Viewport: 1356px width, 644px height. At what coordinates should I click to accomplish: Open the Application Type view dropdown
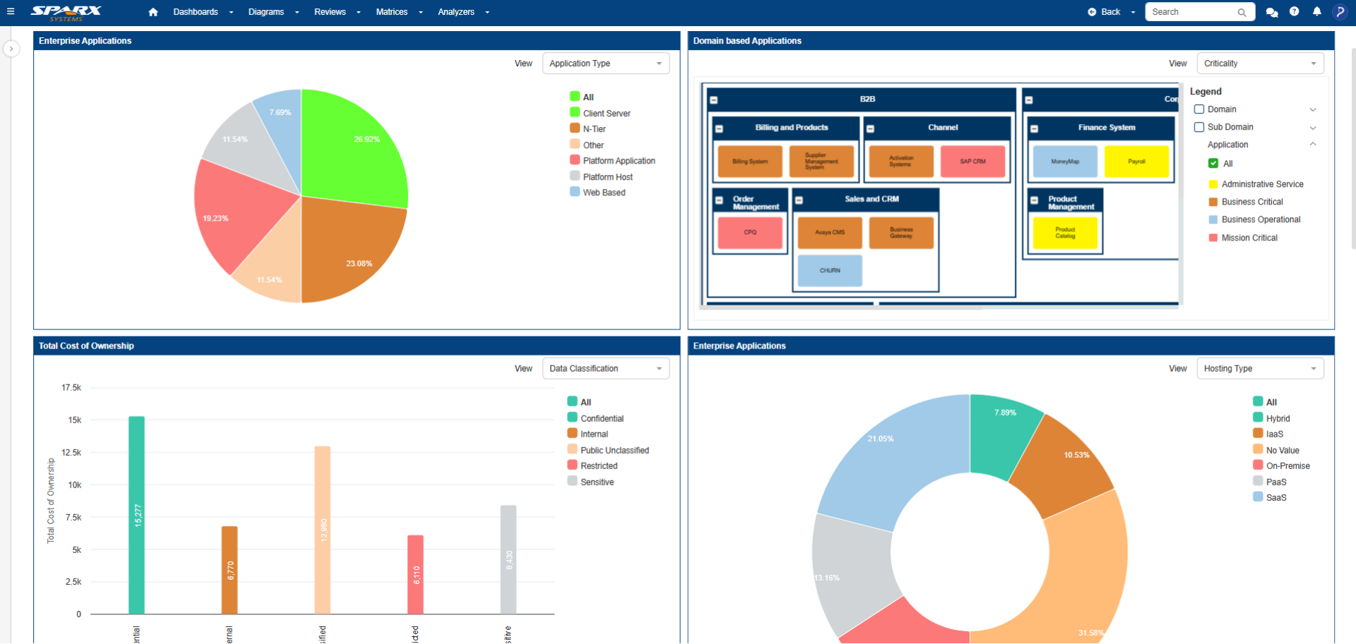click(605, 63)
